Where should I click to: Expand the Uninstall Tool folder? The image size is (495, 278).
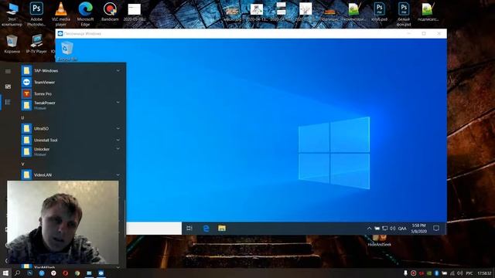click(x=72, y=140)
